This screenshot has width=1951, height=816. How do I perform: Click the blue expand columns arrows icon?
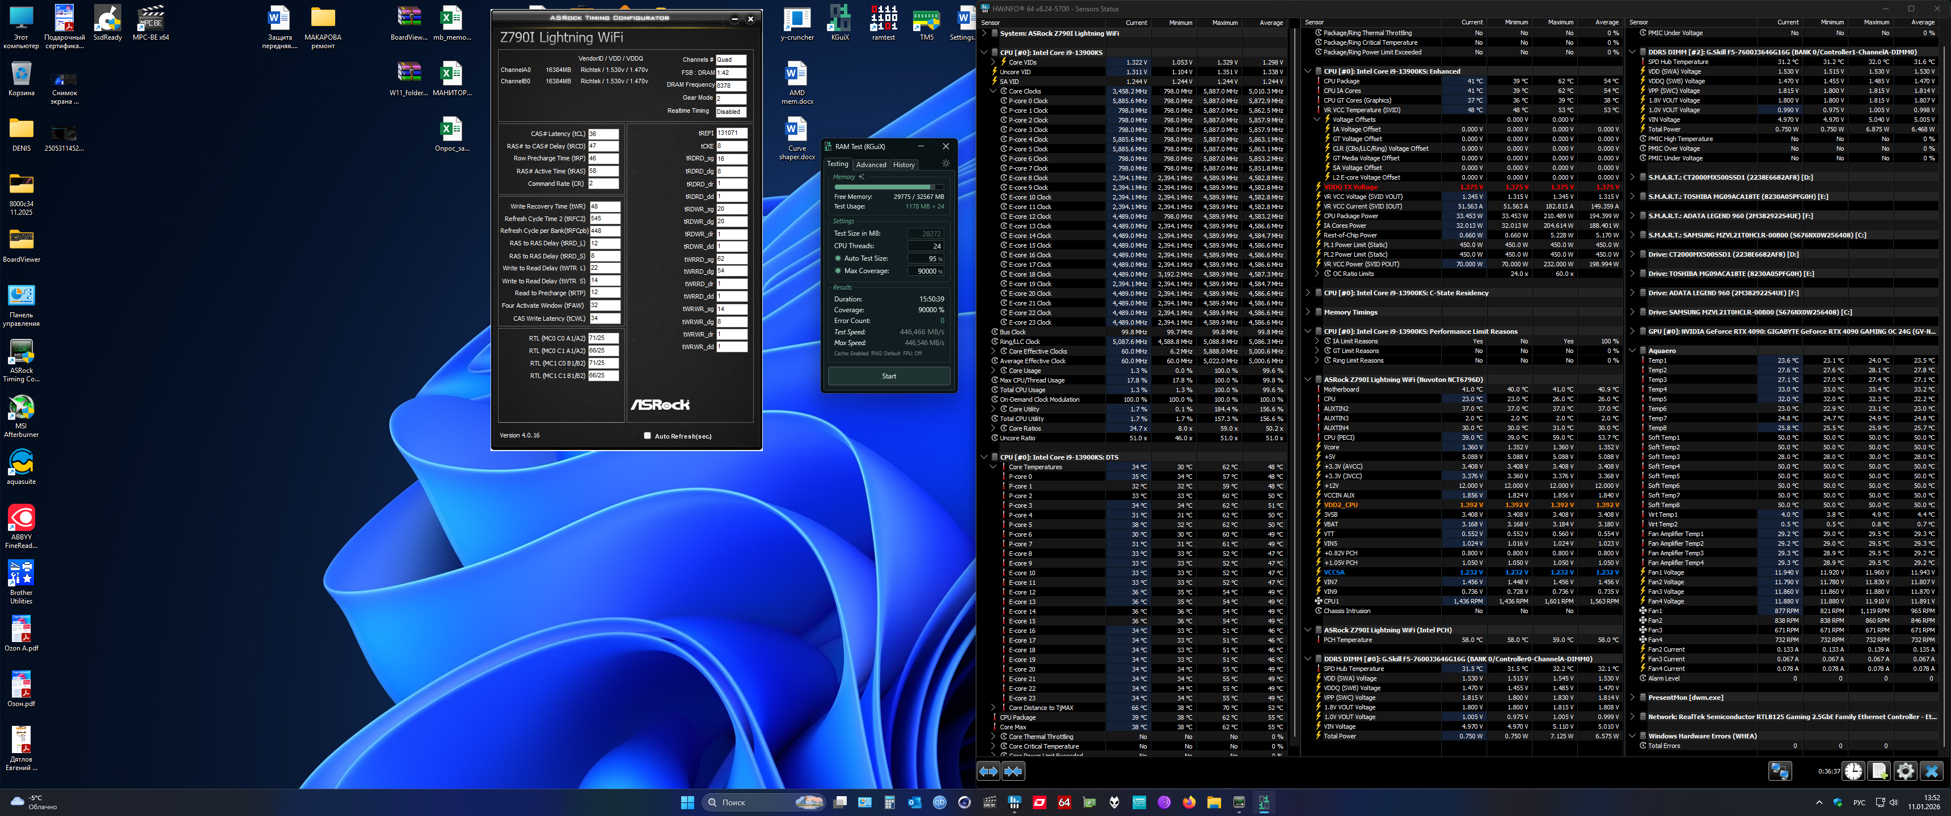(989, 771)
